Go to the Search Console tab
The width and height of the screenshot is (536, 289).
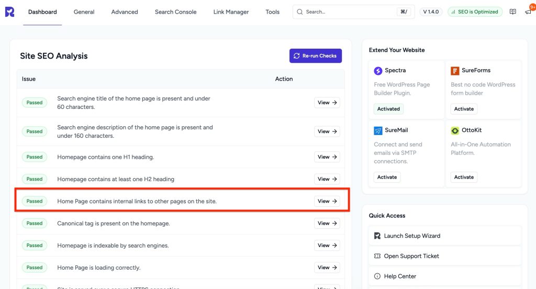click(x=175, y=12)
